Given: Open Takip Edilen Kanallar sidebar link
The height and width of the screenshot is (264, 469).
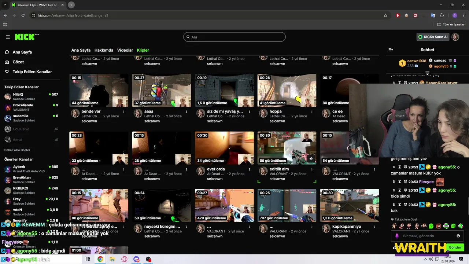Looking at the screenshot, I should click(32, 72).
